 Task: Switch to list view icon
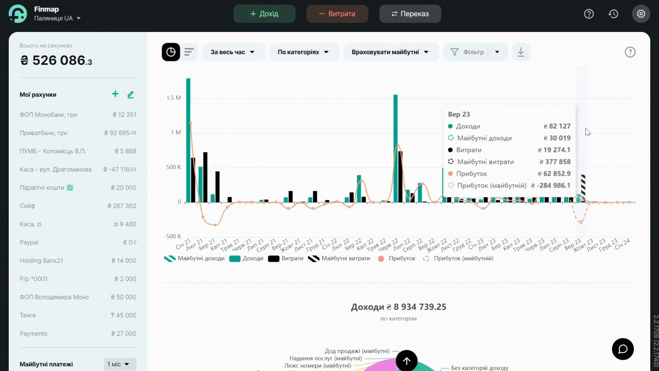tap(189, 52)
